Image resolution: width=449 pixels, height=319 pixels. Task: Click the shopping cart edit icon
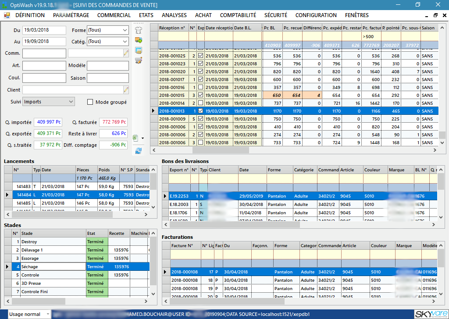point(139,60)
